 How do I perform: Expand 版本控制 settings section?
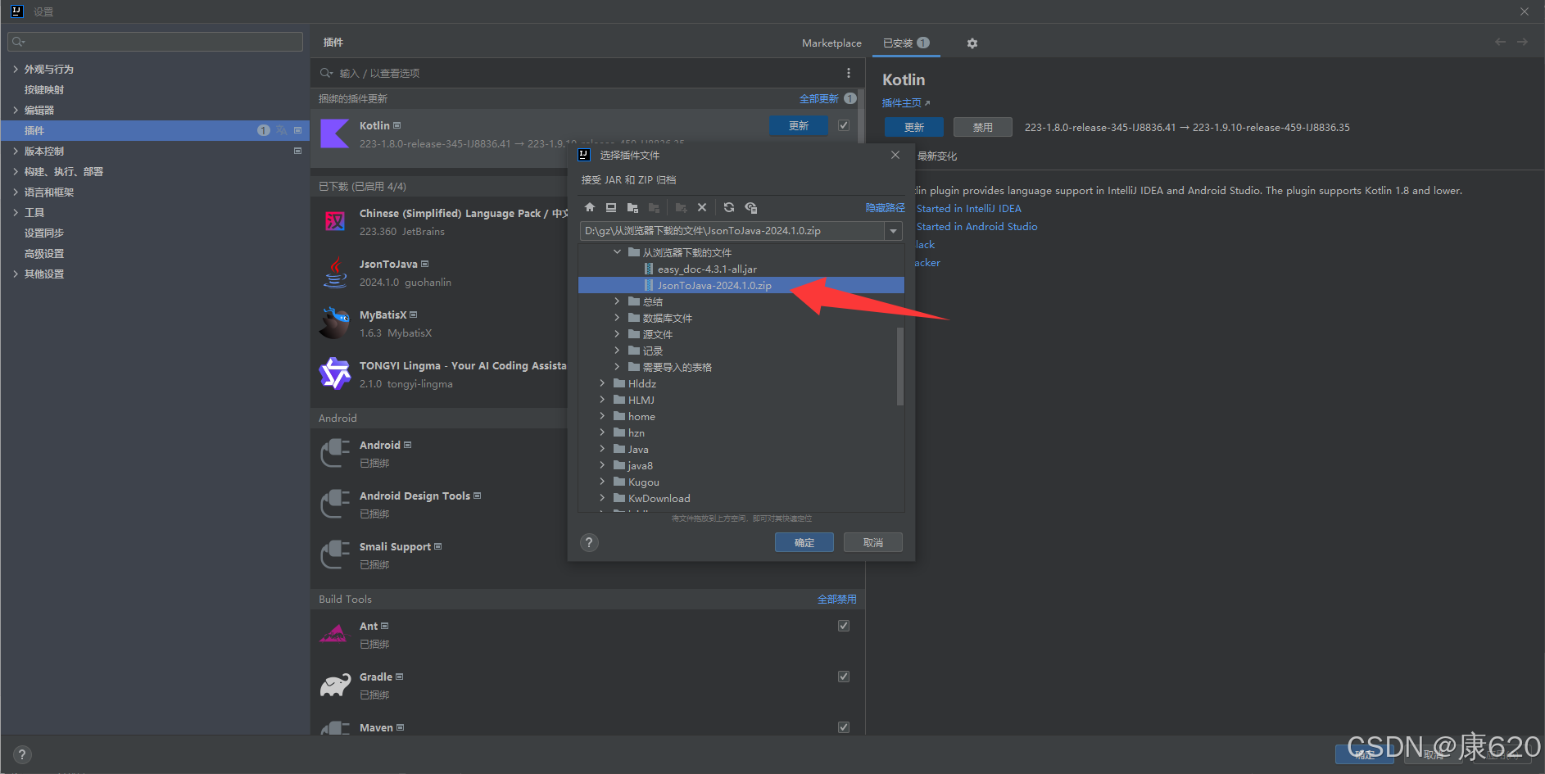point(16,151)
